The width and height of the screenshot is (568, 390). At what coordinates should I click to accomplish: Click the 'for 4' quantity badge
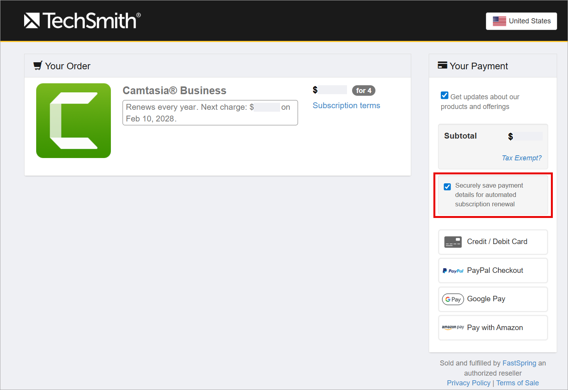[364, 91]
